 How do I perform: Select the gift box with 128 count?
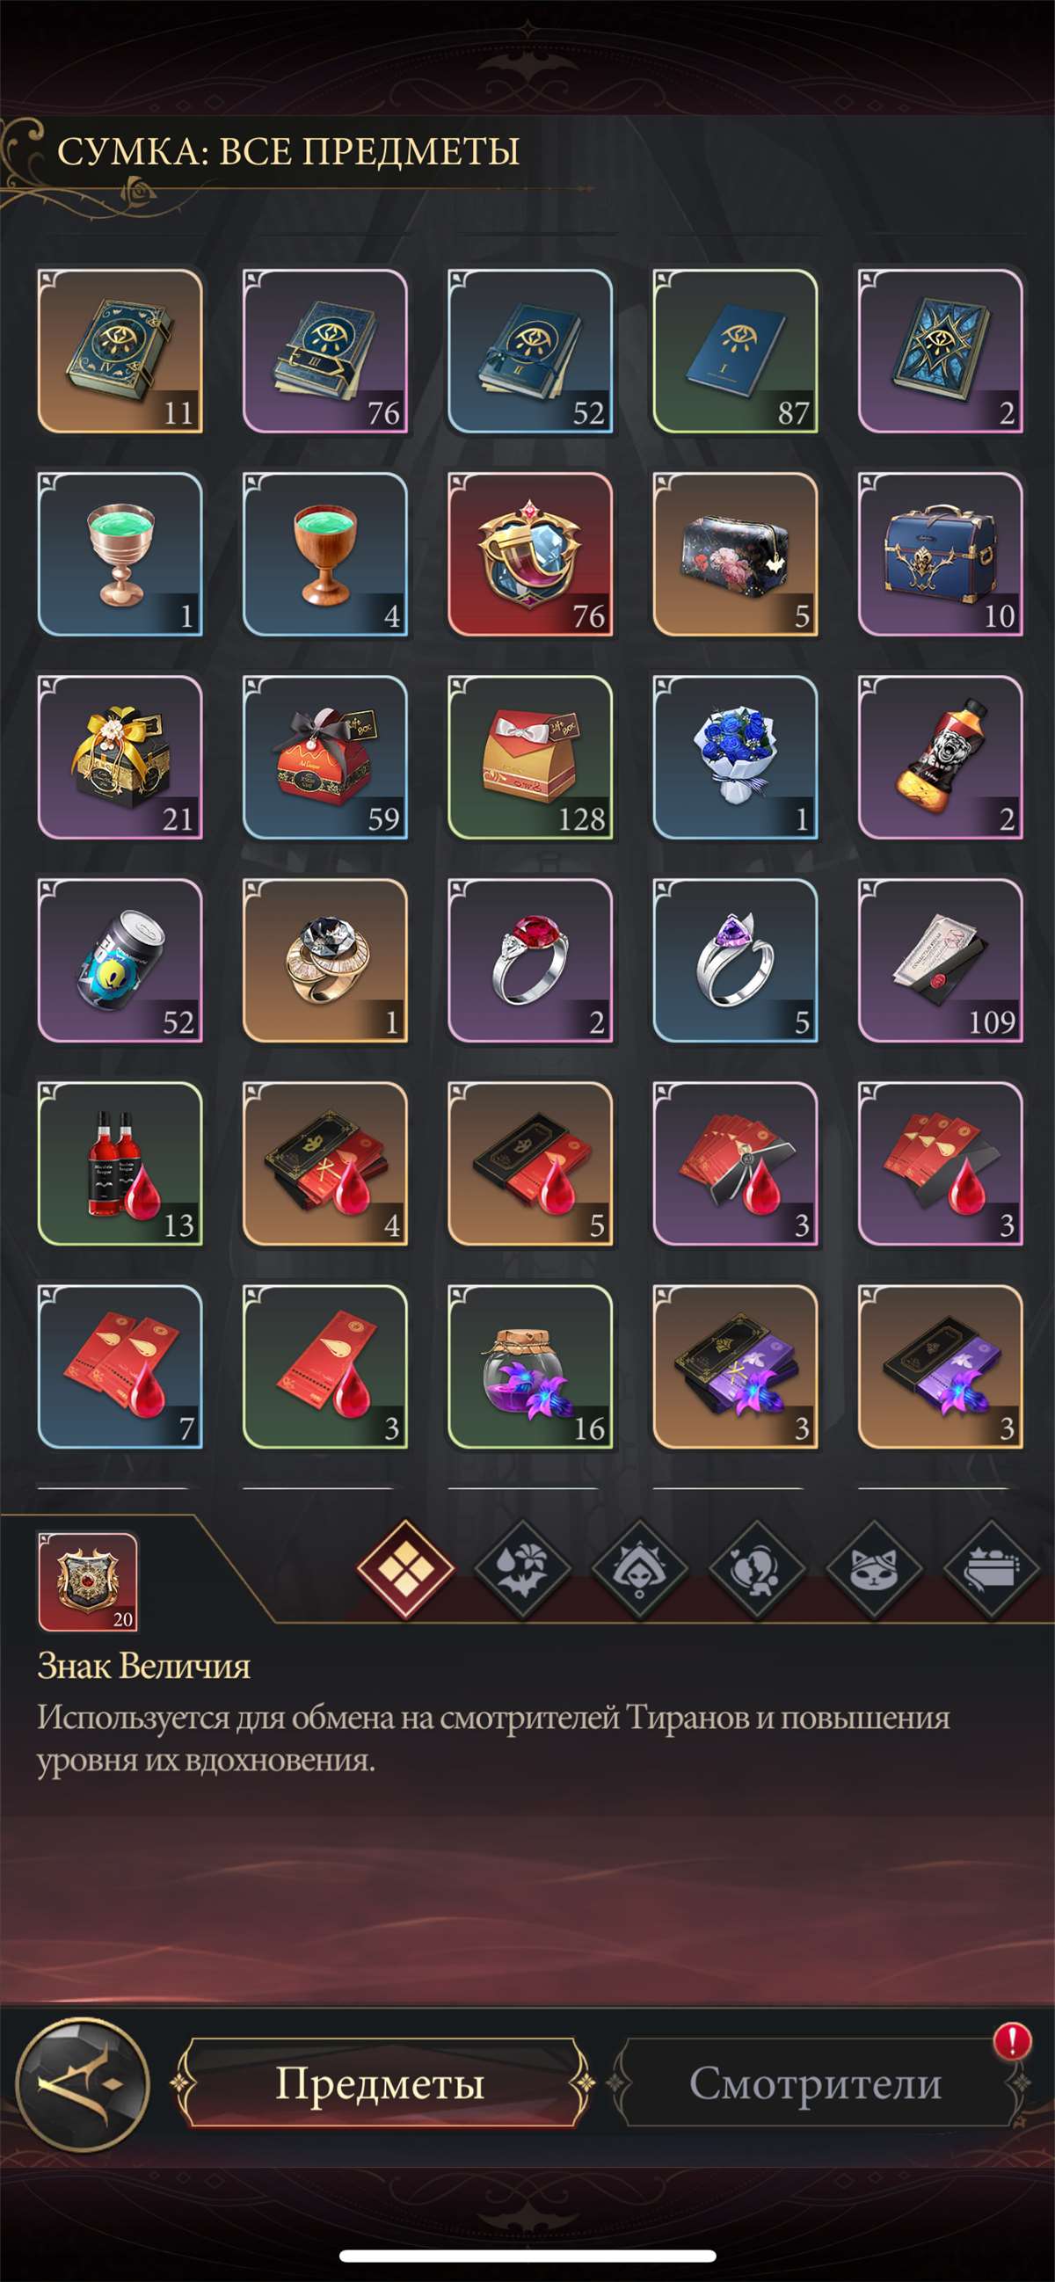click(x=530, y=758)
